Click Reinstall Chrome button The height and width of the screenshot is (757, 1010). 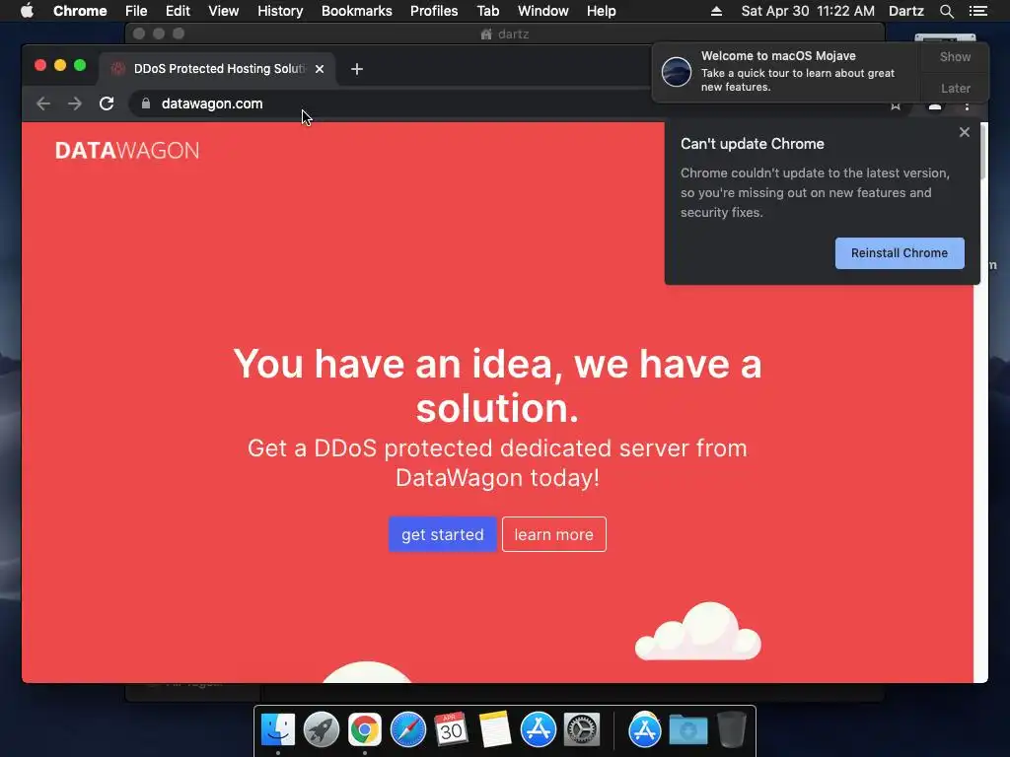tap(900, 253)
